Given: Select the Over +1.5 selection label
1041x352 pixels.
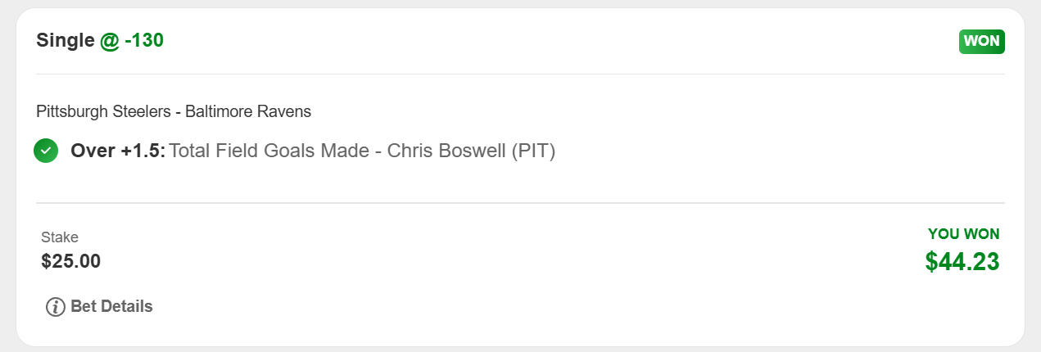Looking at the screenshot, I should pos(118,151).
